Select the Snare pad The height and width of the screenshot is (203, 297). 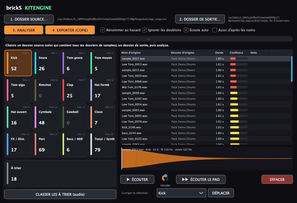coord(46,63)
